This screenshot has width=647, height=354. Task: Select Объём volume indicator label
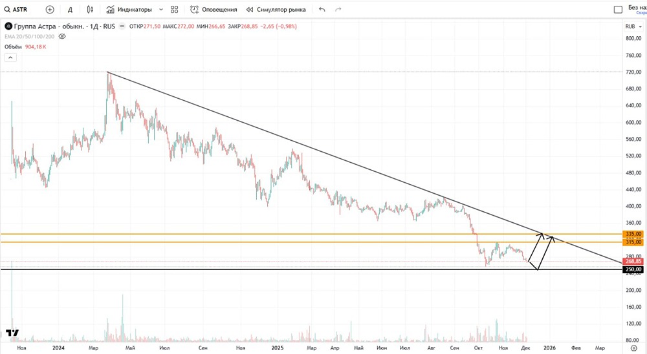click(x=13, y=47)
